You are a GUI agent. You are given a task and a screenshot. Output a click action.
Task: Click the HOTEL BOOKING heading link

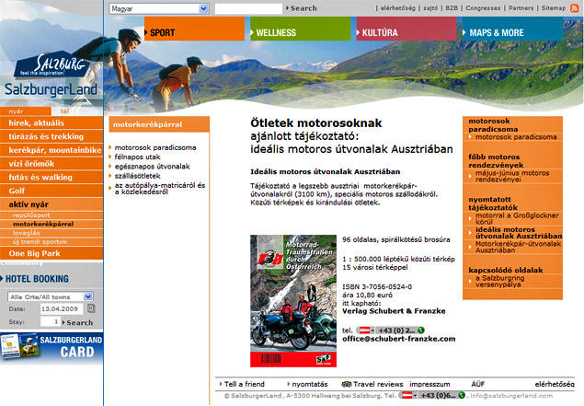(35, 279)
